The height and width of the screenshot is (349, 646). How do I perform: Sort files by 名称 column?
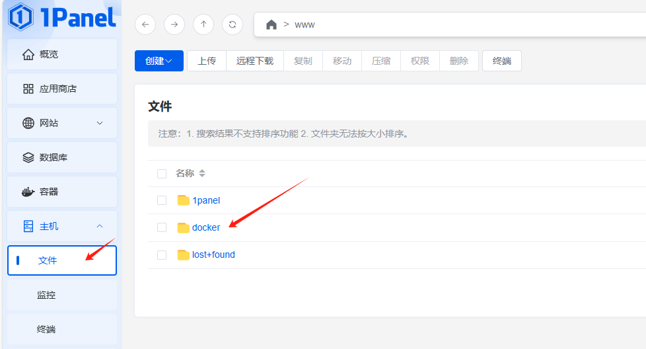(202, 173)
